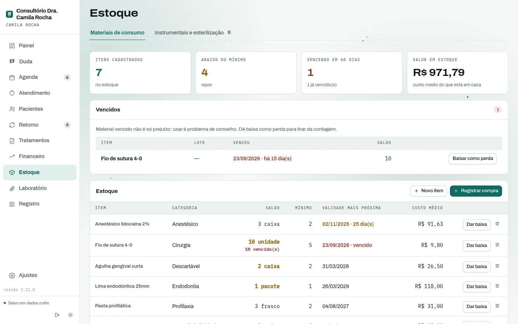Viewport: 518px width, 324px height.
Task: Click the Valor em estoque card
Action: coord(458,73)
